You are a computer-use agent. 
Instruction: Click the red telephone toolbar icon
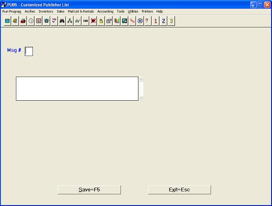[23, 21]
